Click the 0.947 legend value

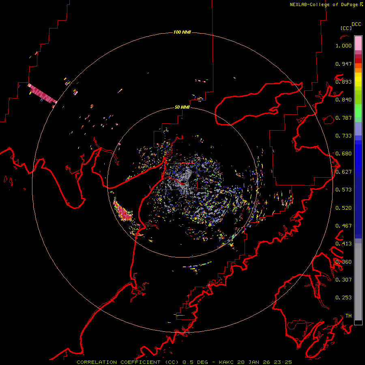344,64
